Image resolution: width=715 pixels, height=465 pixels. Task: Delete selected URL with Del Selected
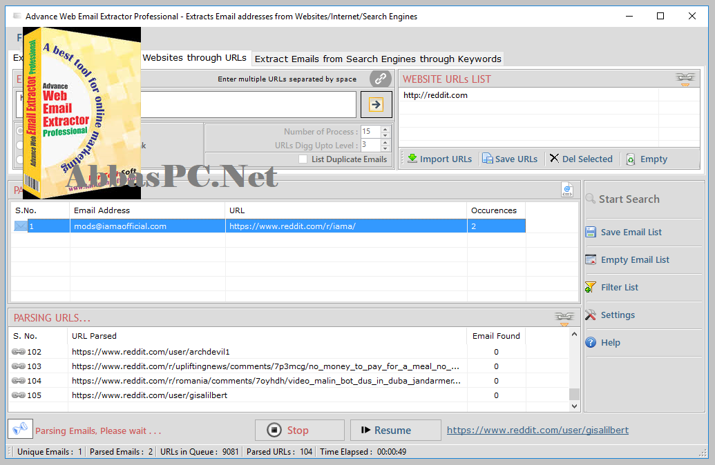(581, 159)
